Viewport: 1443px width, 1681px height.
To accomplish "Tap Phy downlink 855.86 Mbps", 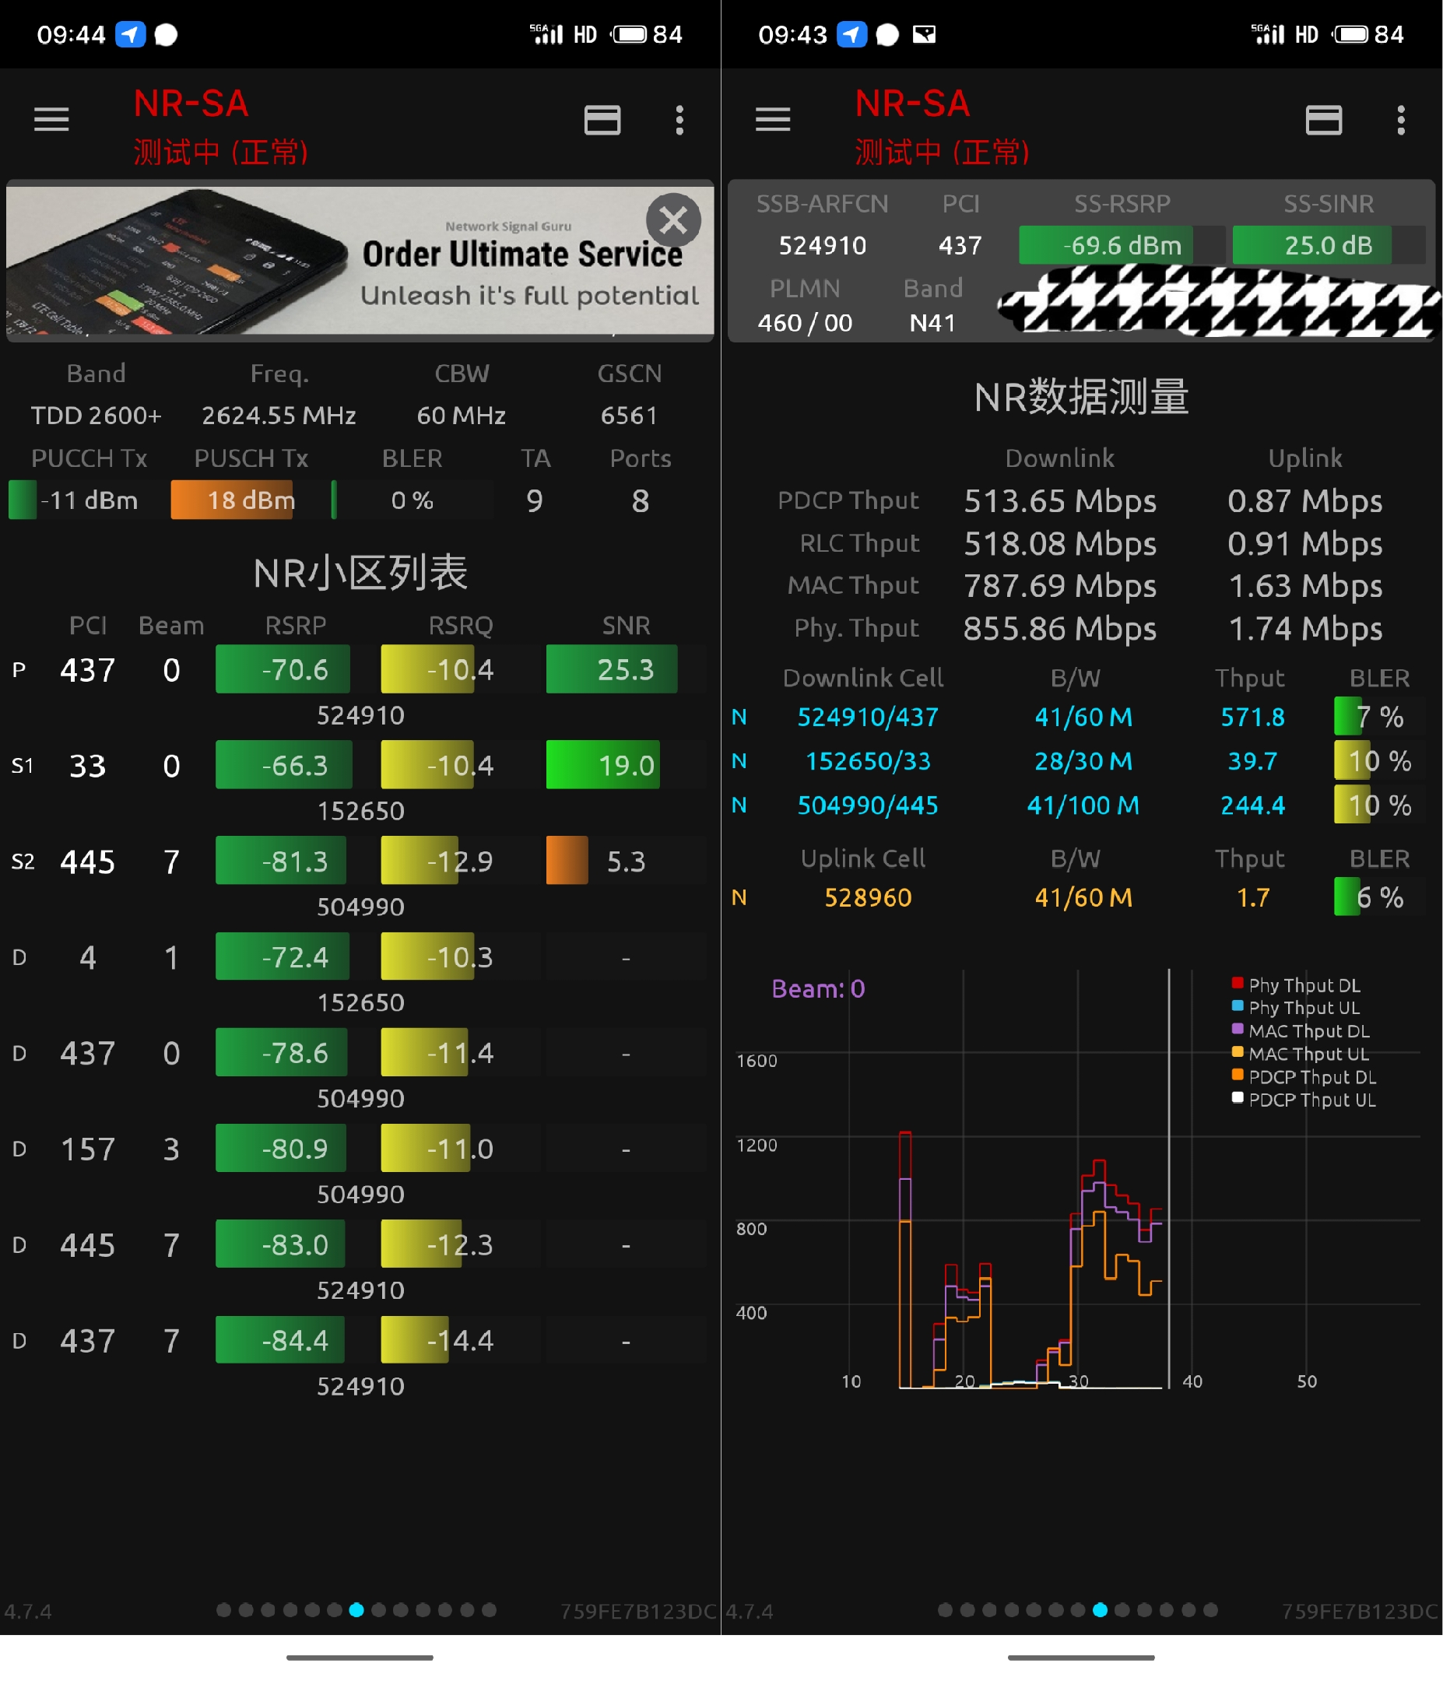I will tap(1060, 629).
